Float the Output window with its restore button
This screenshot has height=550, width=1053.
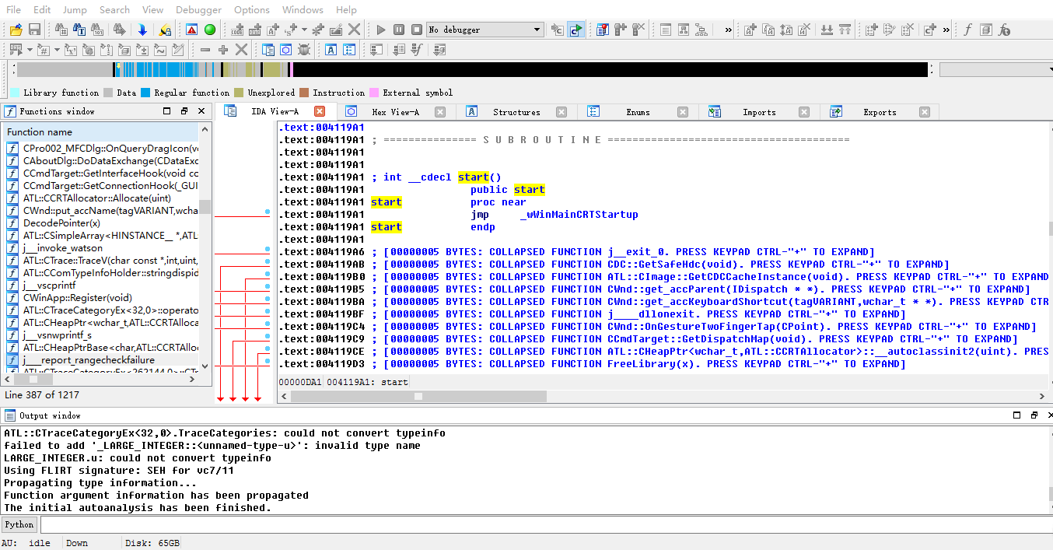click(1034, 416)
